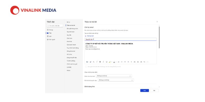Click the blue Lưu save button
This screenshot has width=205, height=102.
(145, 91)
